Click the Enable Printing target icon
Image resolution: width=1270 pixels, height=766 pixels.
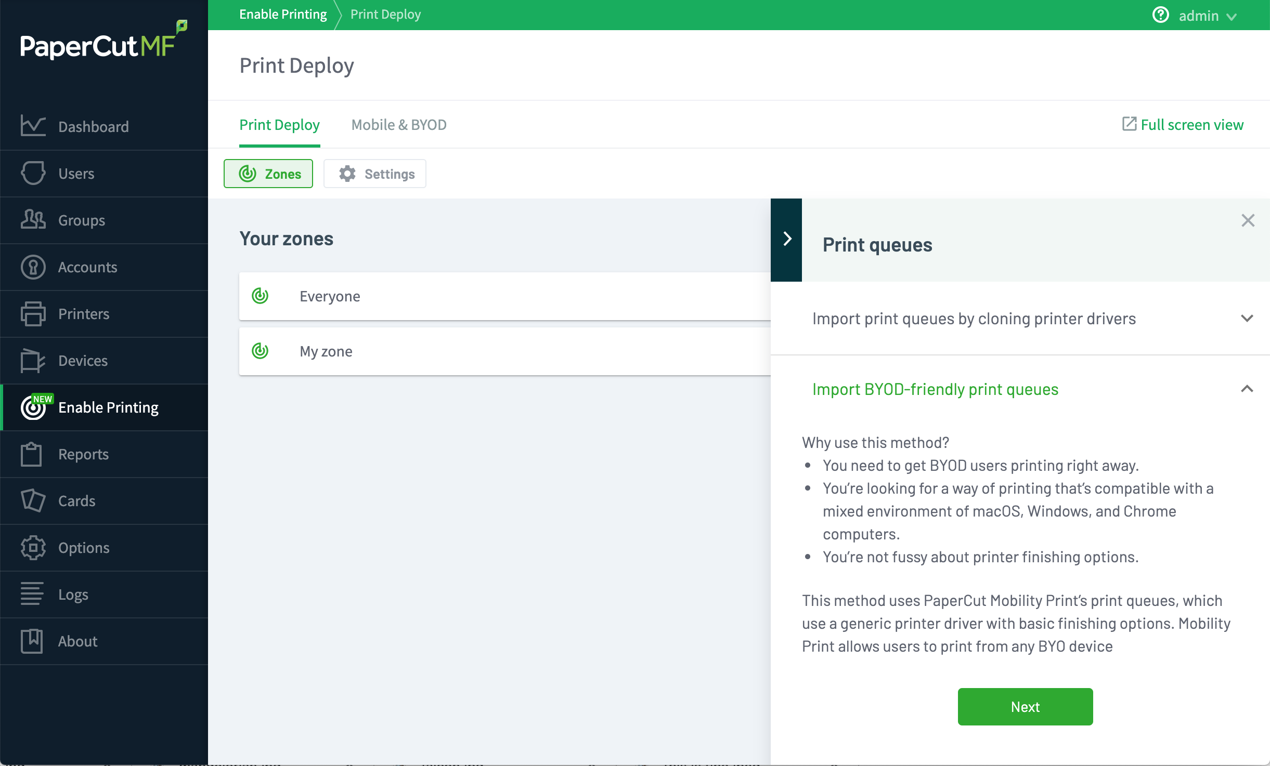[x=33, y=407]
